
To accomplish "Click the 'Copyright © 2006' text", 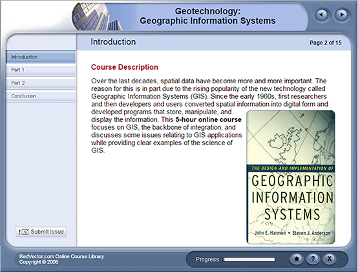I will click(39, 262).
